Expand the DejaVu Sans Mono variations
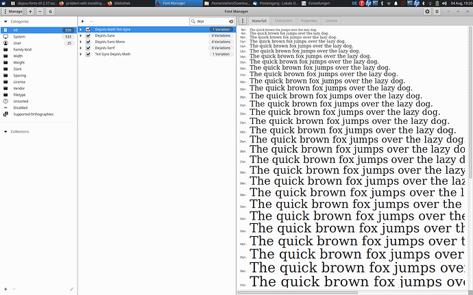This screenshot has height=295, width=473. pyautogui.click(x=80, y=42)
